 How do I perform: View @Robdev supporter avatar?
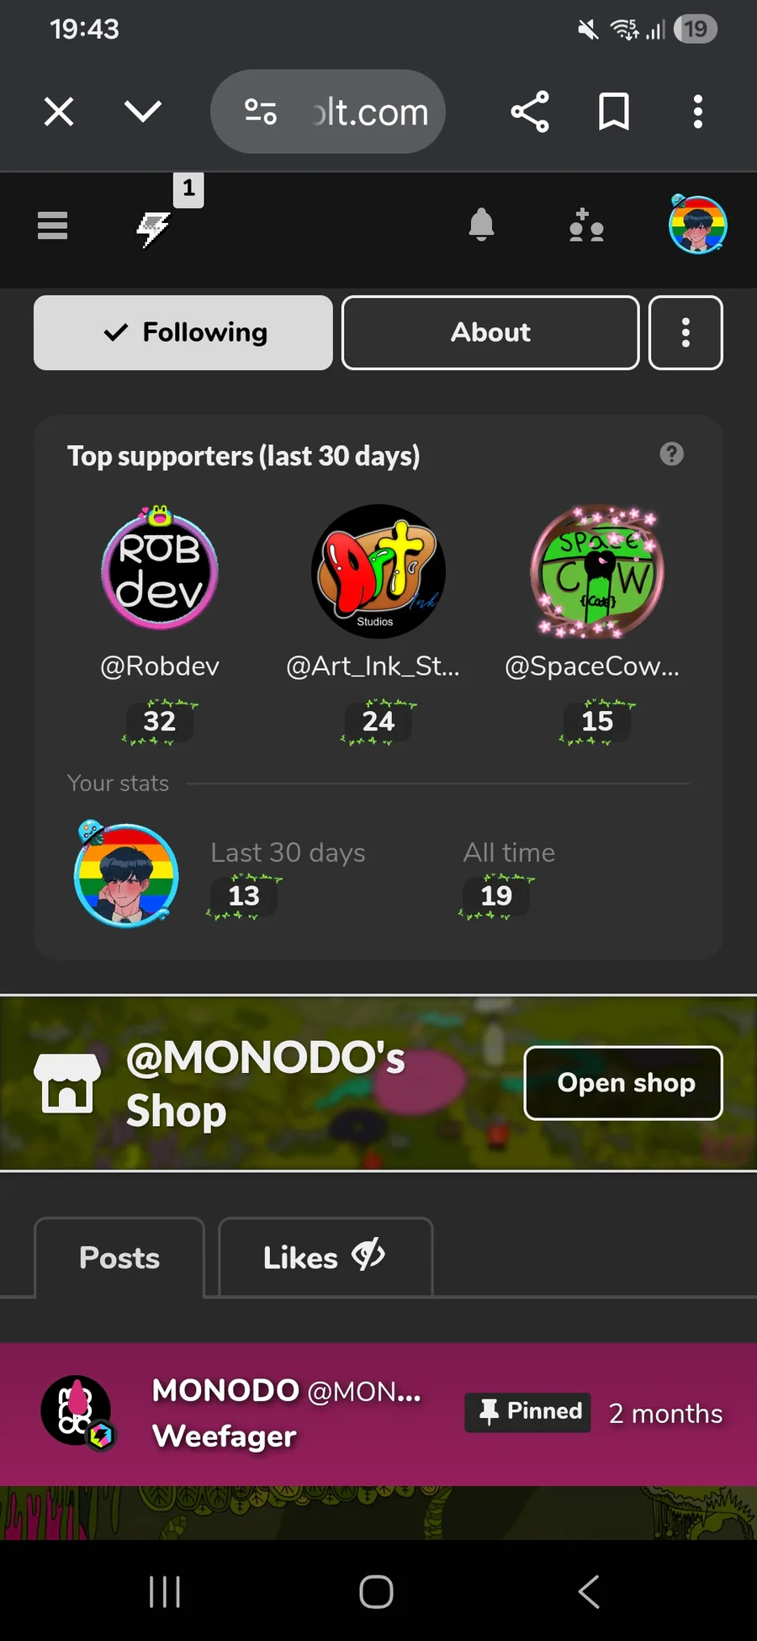(x=160, y=570)
